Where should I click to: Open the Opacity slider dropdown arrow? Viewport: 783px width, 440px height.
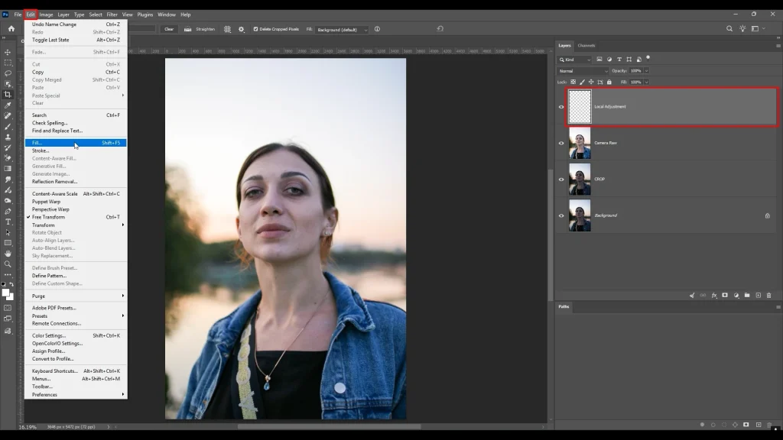pos(646,71)
